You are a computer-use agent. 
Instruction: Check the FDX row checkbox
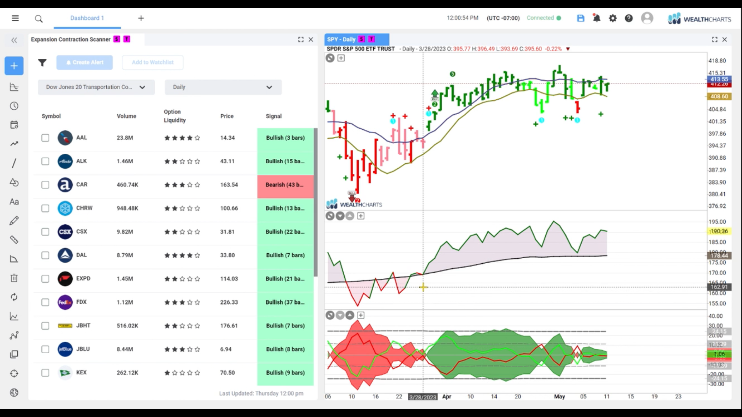(45, 302)
